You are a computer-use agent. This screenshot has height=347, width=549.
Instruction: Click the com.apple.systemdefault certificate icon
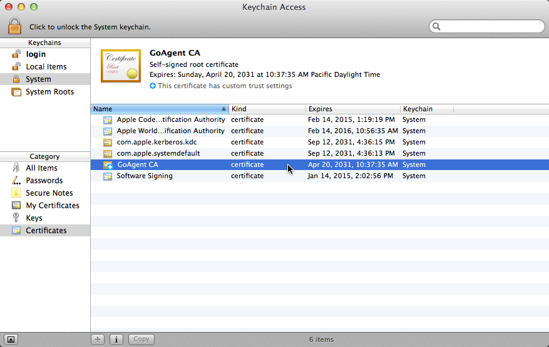coord(108,154)
